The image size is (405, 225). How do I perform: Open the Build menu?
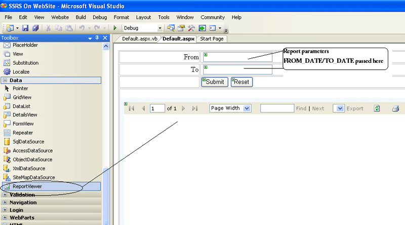tap(80, 17)
